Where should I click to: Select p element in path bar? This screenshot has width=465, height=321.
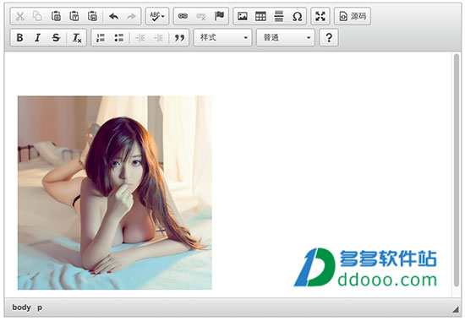(40, 307)
